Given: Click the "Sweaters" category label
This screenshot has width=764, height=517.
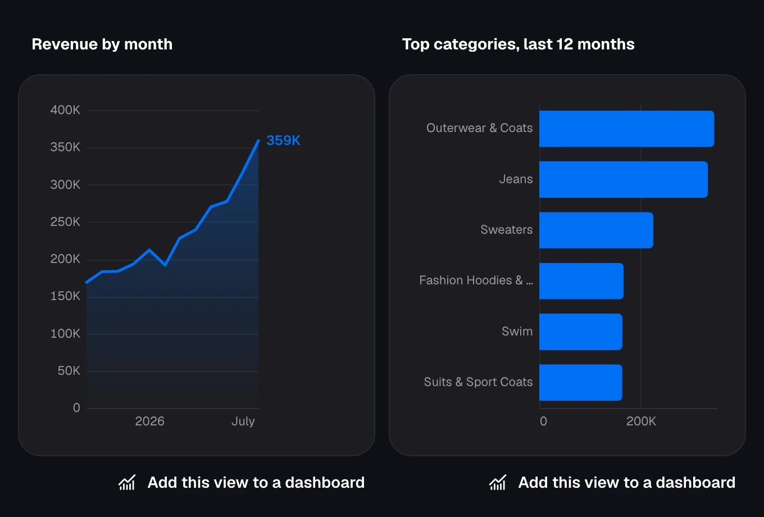Looking at the screenshot, I should coord(506,230).
